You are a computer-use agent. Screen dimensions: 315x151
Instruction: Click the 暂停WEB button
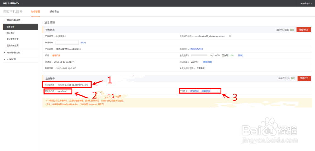click(303, 30)
